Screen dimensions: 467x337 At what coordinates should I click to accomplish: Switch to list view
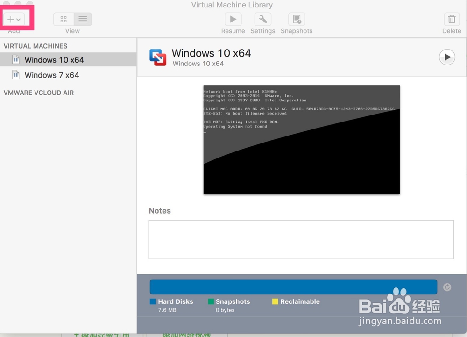tap(83, 19)
